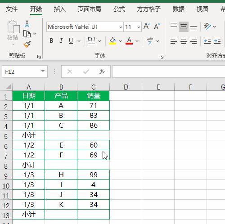Select the 销量 header cell

[x=94, y=95]
